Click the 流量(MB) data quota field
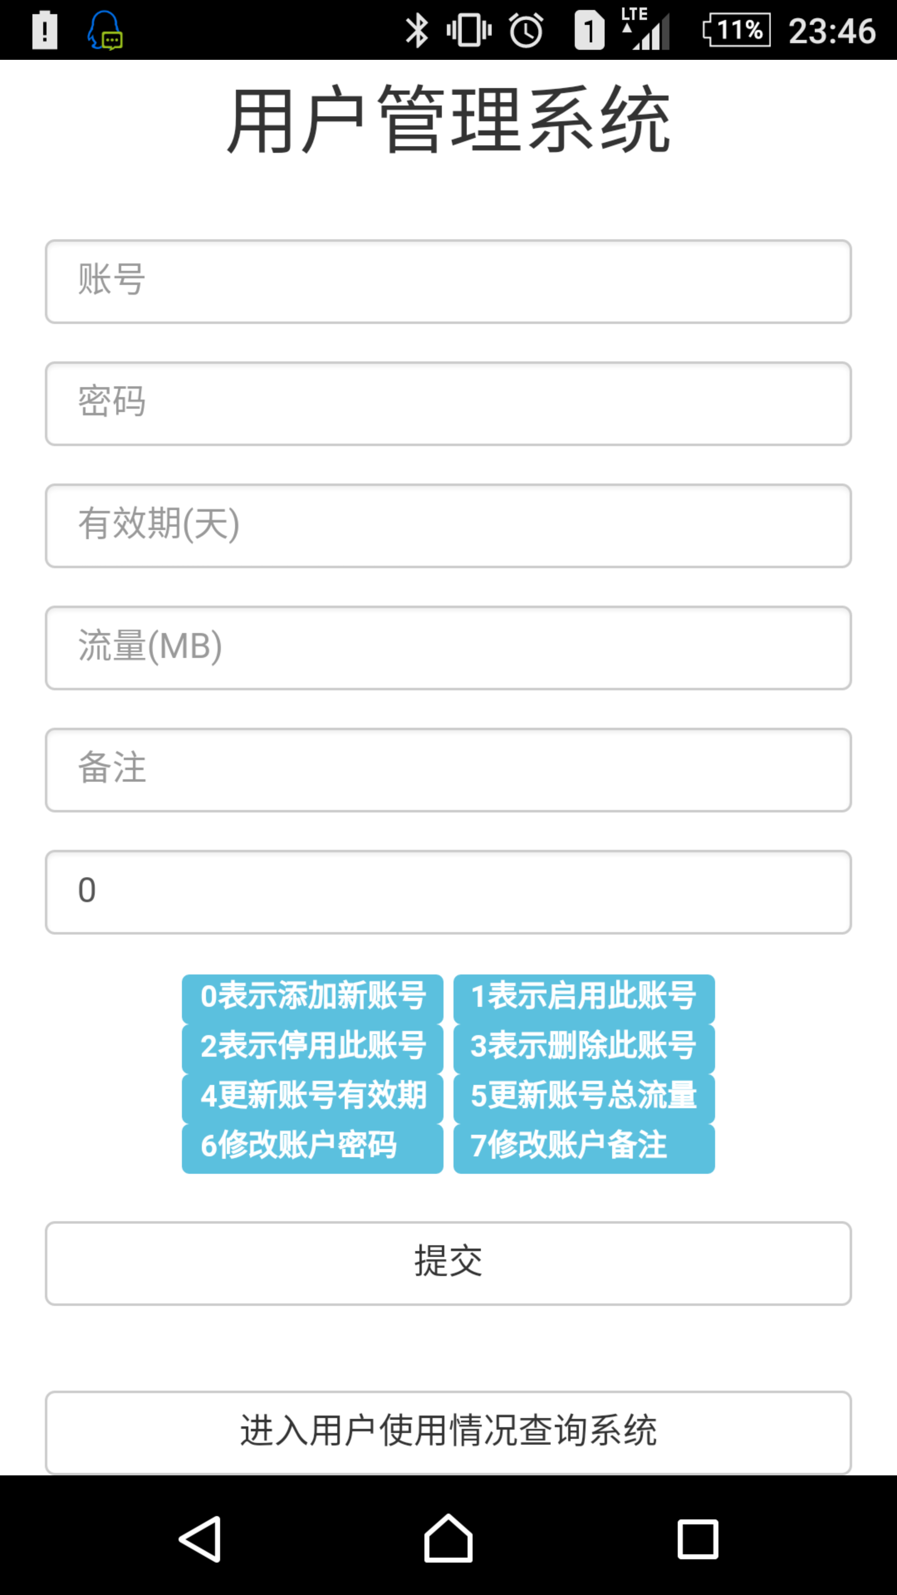The height and width of the screenshot is (1595, 897). pyautogui.click(x=448, y=648)
